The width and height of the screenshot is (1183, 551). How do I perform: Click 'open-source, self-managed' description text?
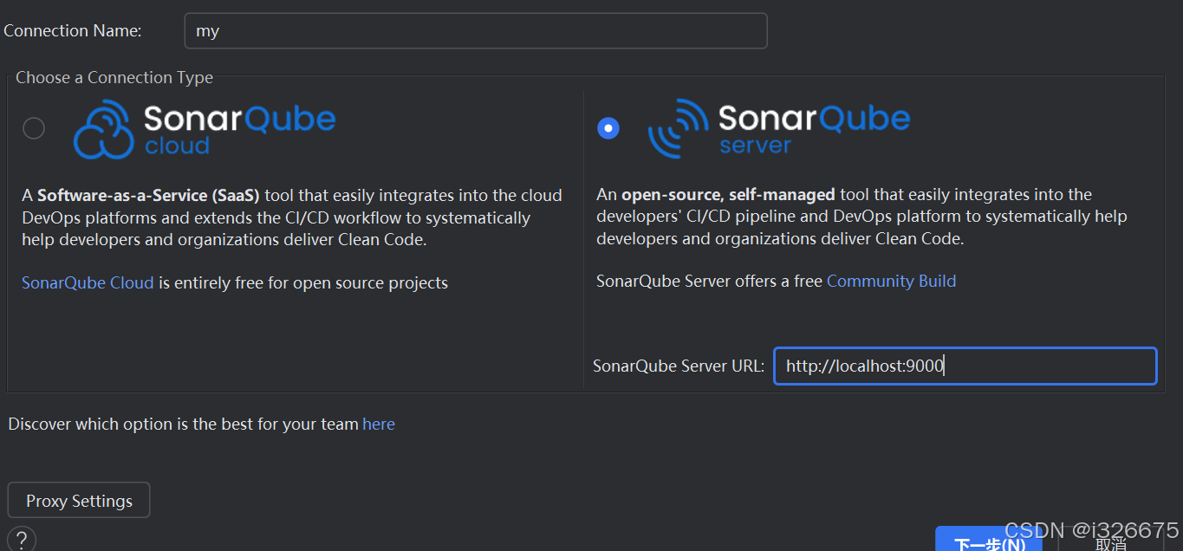click(728, 194)
